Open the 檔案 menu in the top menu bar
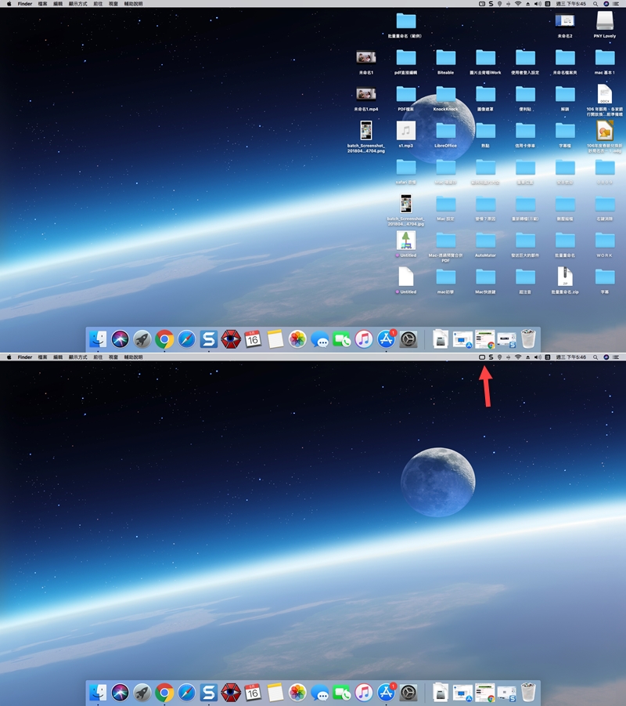 (x=42, y=4)
